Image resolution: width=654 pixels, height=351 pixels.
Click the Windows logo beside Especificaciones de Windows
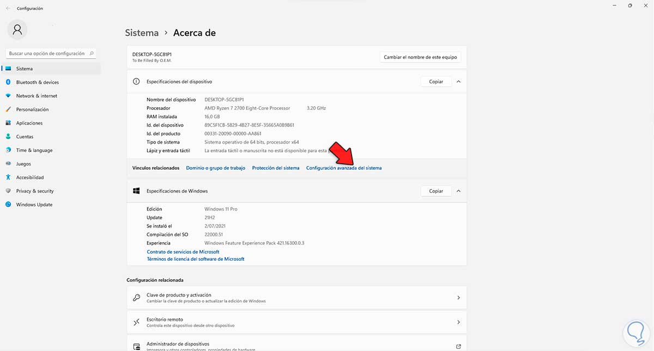(137, 191)
